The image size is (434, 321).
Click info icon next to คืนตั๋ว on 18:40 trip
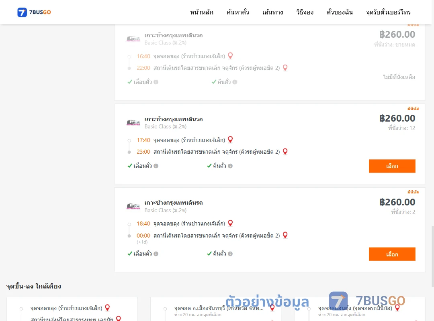230,254
